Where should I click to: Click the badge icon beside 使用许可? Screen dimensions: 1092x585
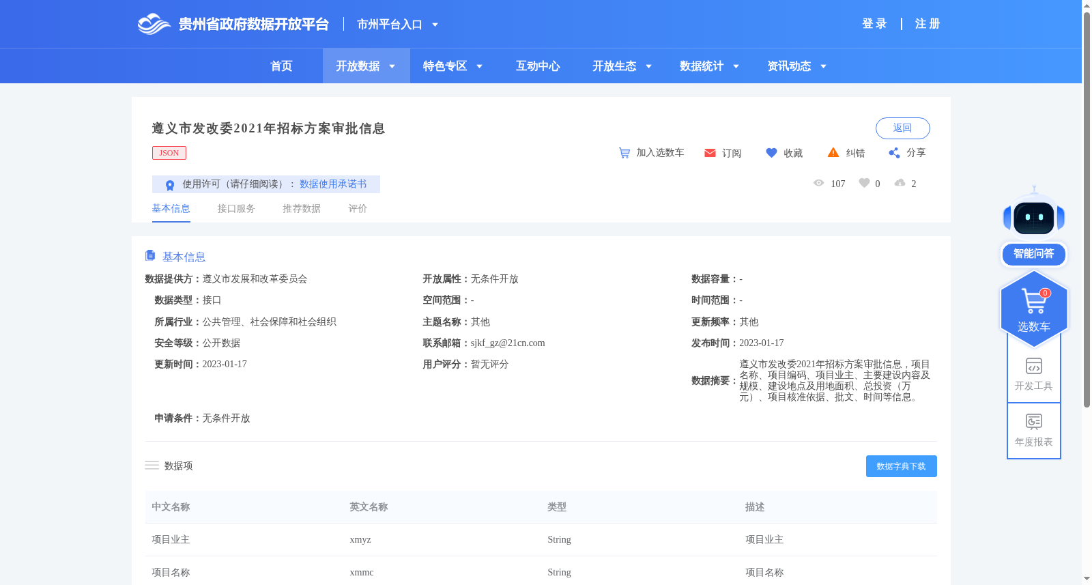tap(170, 184)
